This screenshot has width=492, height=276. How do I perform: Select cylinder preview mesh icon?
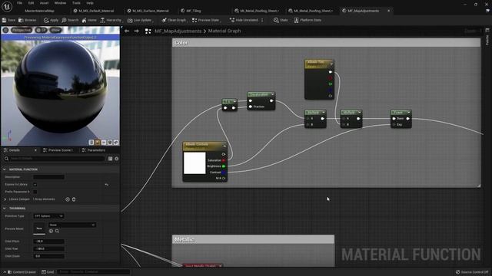(91, 143)
